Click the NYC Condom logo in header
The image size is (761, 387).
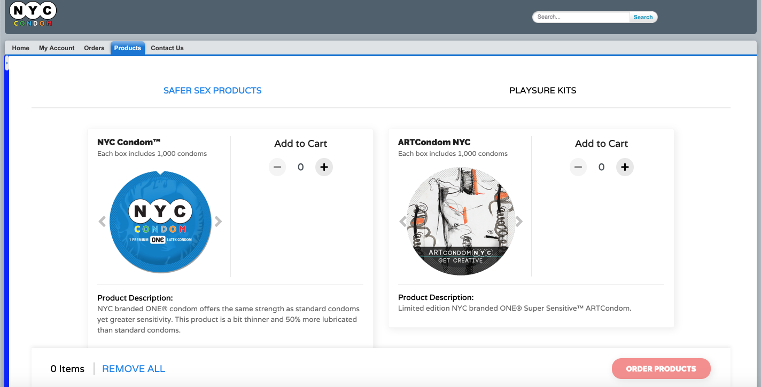33,14
